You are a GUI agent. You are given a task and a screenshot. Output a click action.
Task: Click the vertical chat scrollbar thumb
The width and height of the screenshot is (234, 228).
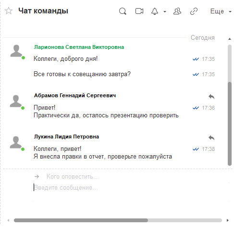(230, 124)
